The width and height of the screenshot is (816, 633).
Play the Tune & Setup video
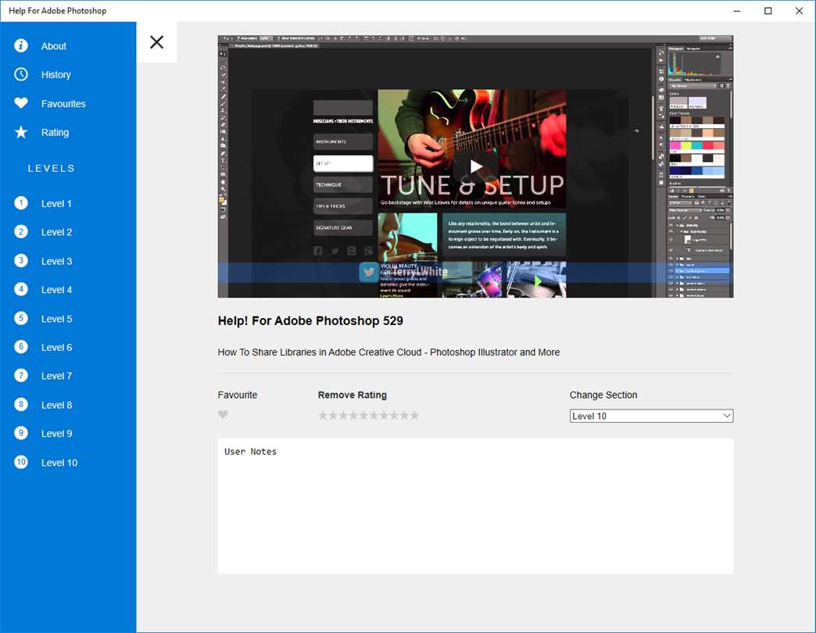point(475,166)
